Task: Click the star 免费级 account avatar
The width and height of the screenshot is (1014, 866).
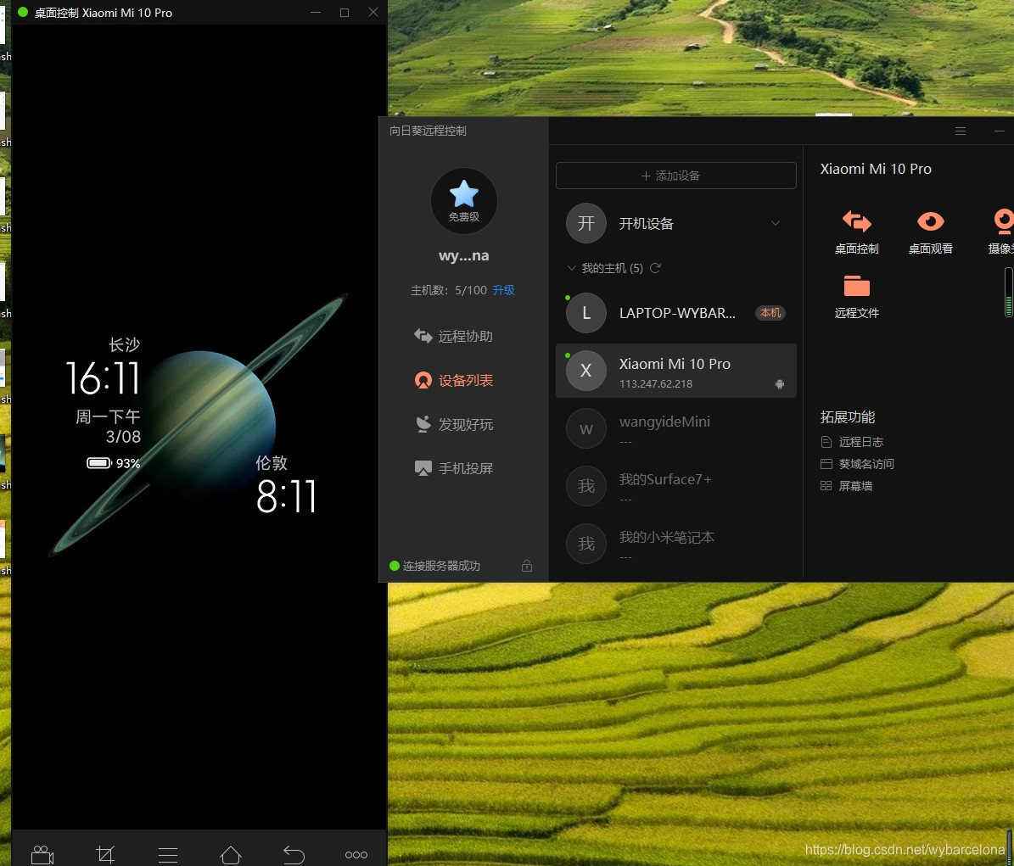Action: click(x=463, y=200)
